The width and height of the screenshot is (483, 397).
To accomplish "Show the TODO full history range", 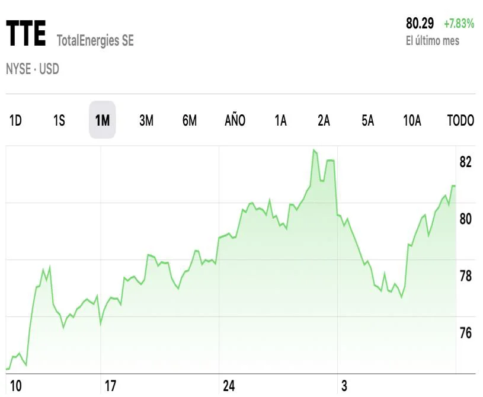I will coord(460,120).
